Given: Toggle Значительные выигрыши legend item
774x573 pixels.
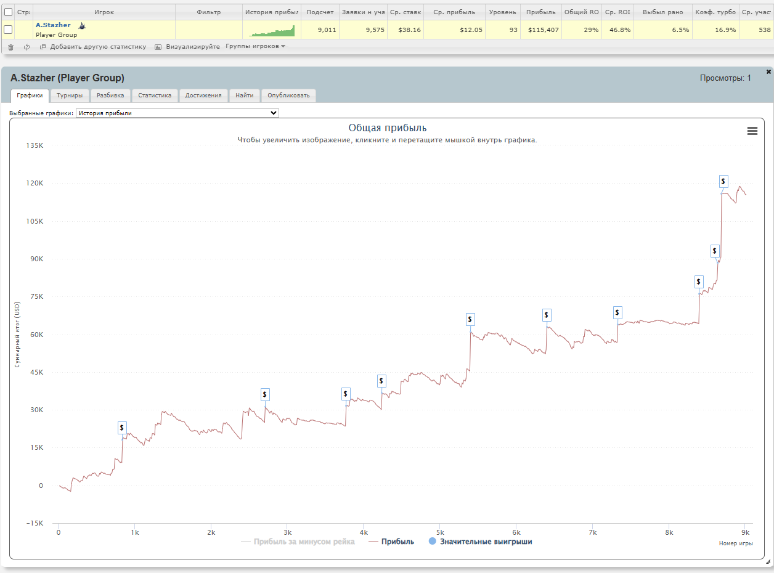Looking at the screenshot, I should click(480, 542).
